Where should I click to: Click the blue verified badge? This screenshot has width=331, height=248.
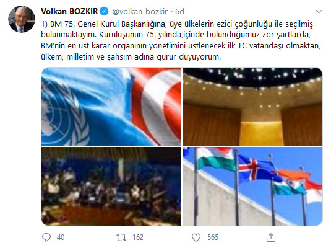pyautogui.click(x=104, y=11)
